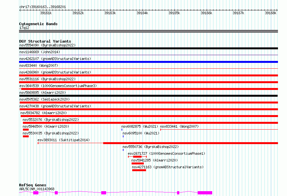287x196 pixels.
Task: Open the nsv5869895 (Almarri2020) label
Action: coord(43,93)
